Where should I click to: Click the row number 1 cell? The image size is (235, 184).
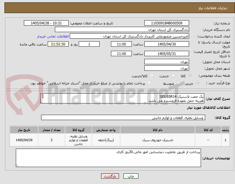(225, 140)
